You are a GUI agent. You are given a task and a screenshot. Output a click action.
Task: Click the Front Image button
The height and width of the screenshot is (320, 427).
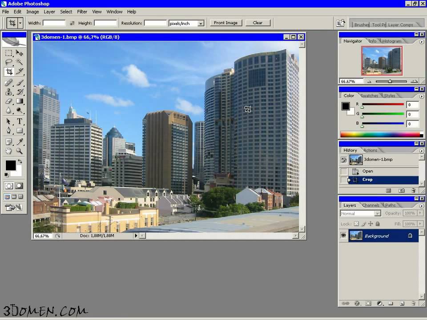point(226,23)
